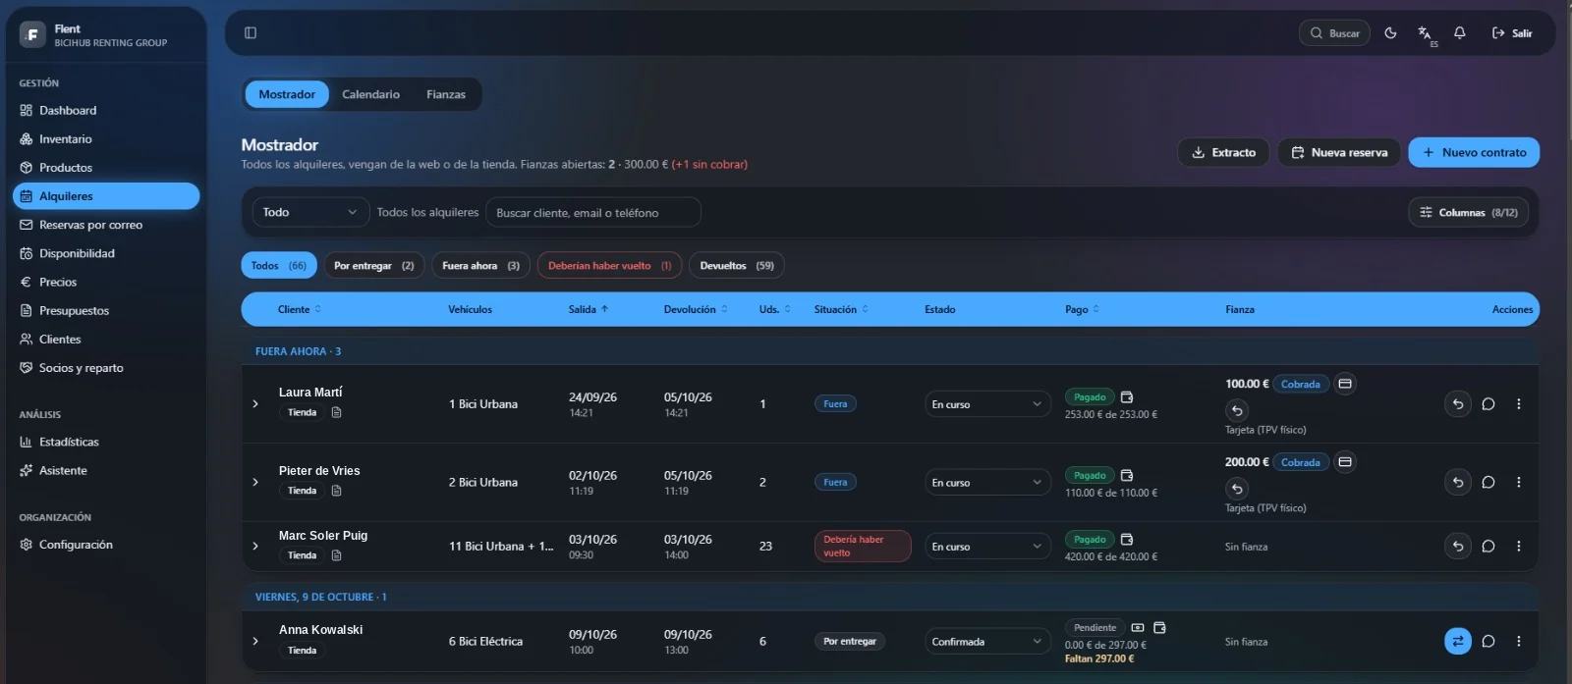Click the card icon next to the 100.00 € deposit
This screenshot has width=1572, height=684.
tap(1345, 384)
